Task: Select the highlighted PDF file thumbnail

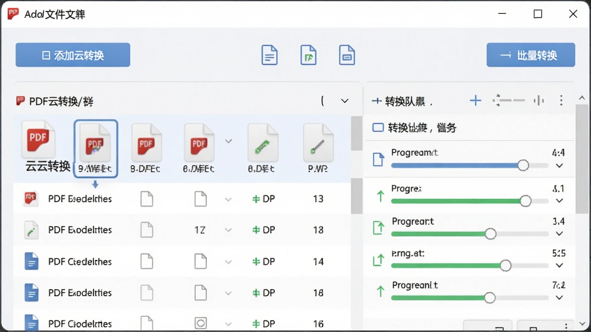Action: 96,148
